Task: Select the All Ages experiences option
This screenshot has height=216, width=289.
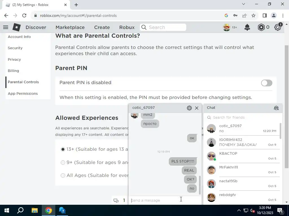Action: coord(63,175)
